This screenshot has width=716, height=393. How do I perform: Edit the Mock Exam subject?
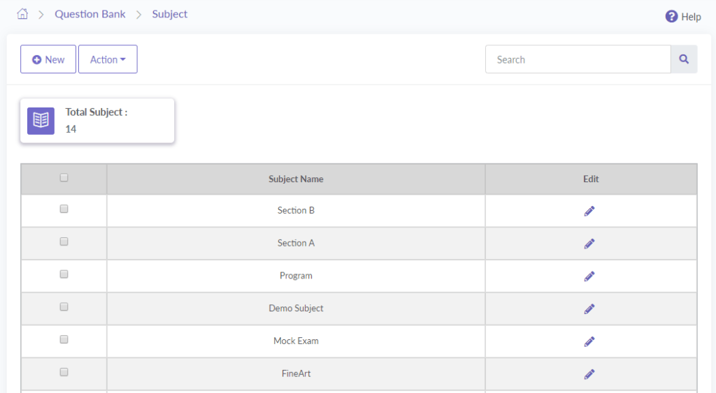tap(589, 341)
